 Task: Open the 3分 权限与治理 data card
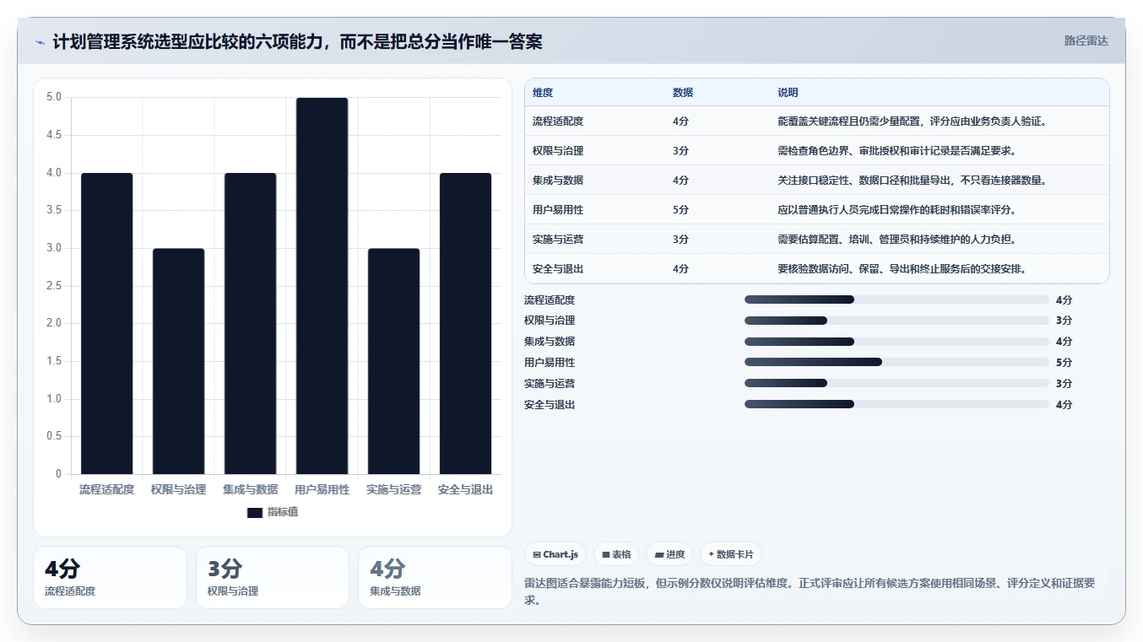click(273, 577)
